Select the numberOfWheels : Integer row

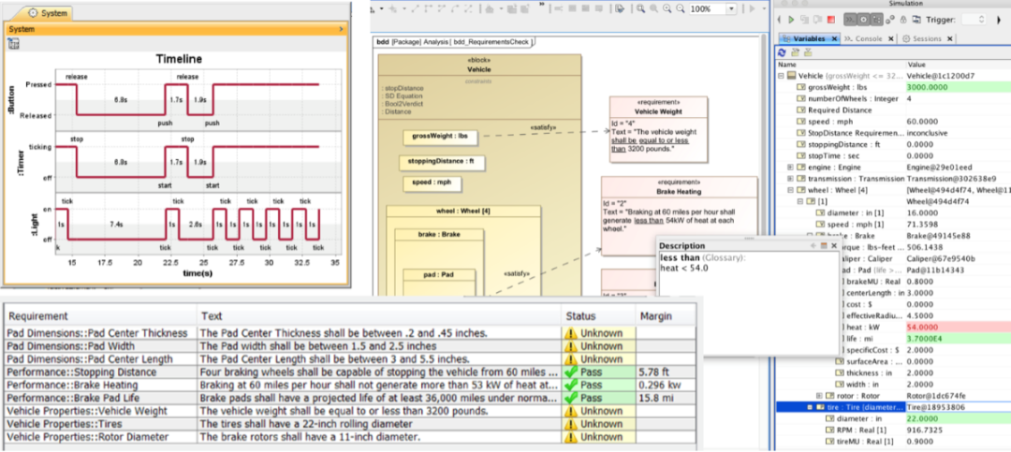point(893,98)
